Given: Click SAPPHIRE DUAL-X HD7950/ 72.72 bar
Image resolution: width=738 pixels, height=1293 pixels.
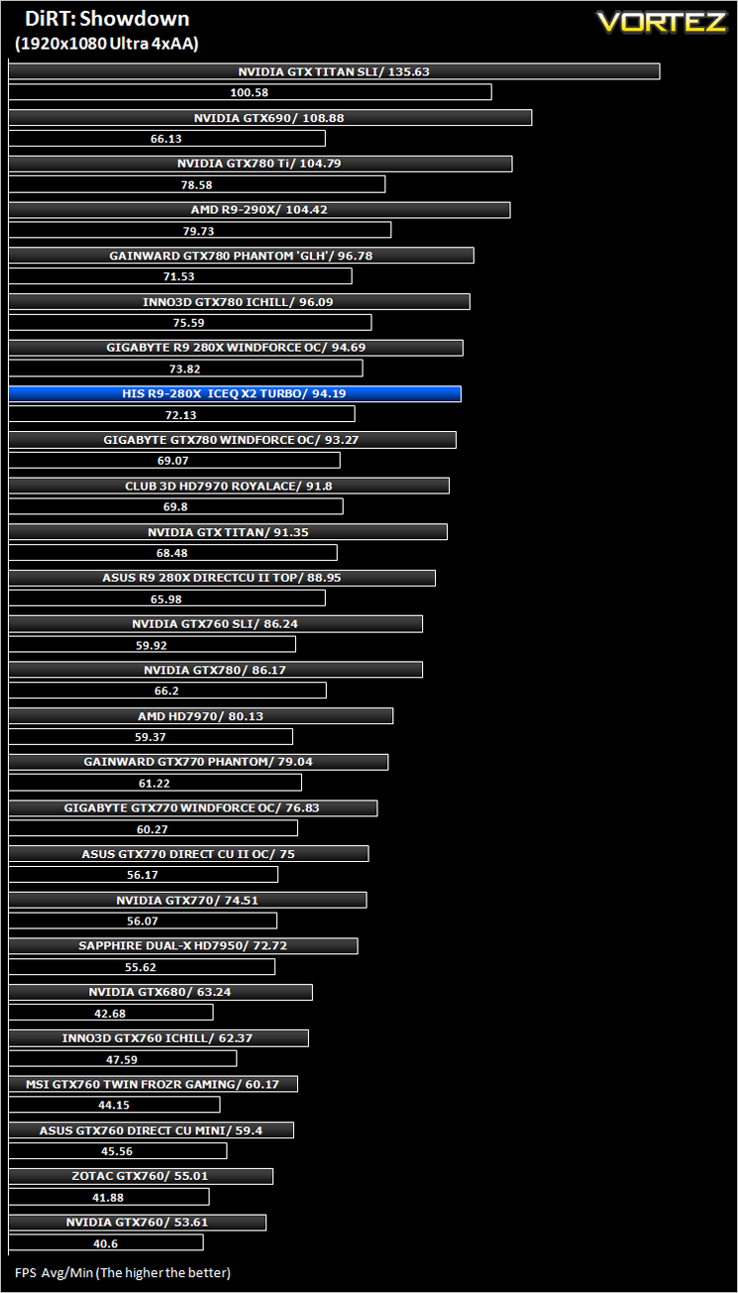Looking at the screenshot, I should [183, 946].
